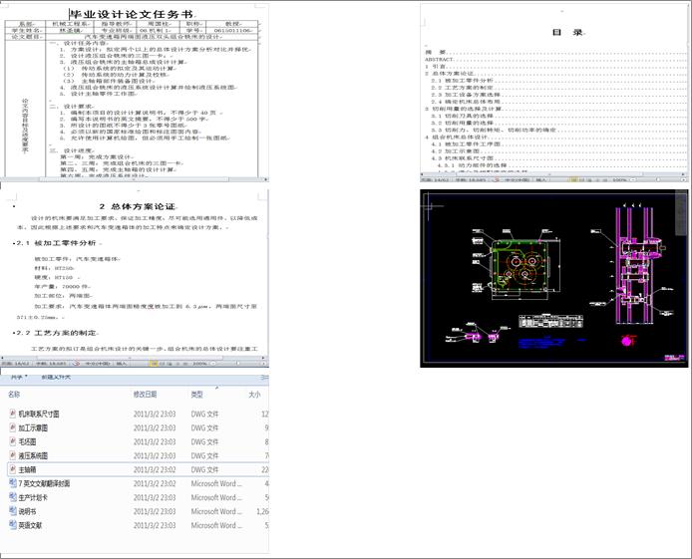Select the 毛坯图 DWG file icon

pyautogui.click(x=11, y=441)
